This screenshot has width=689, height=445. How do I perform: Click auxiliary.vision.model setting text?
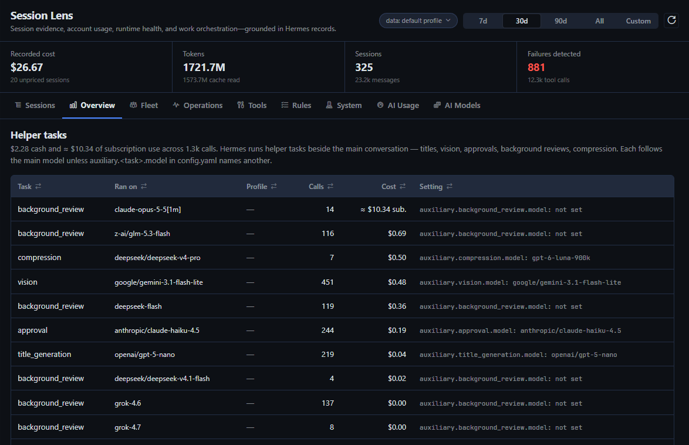tap(520, 282)
